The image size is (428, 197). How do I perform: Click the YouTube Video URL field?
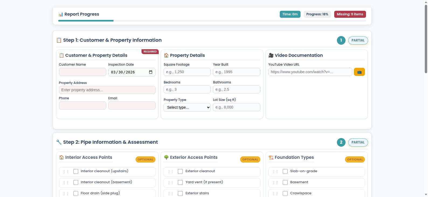310,72
